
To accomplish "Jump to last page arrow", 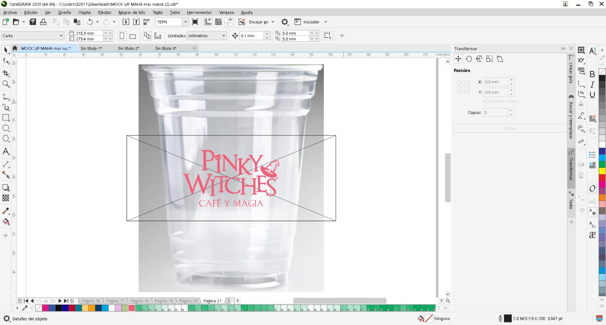I will [x=66, y=301].
